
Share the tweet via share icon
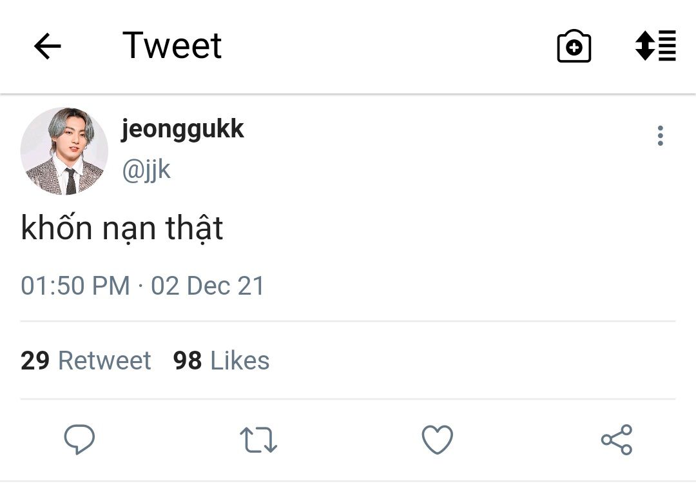click(617, 440)
